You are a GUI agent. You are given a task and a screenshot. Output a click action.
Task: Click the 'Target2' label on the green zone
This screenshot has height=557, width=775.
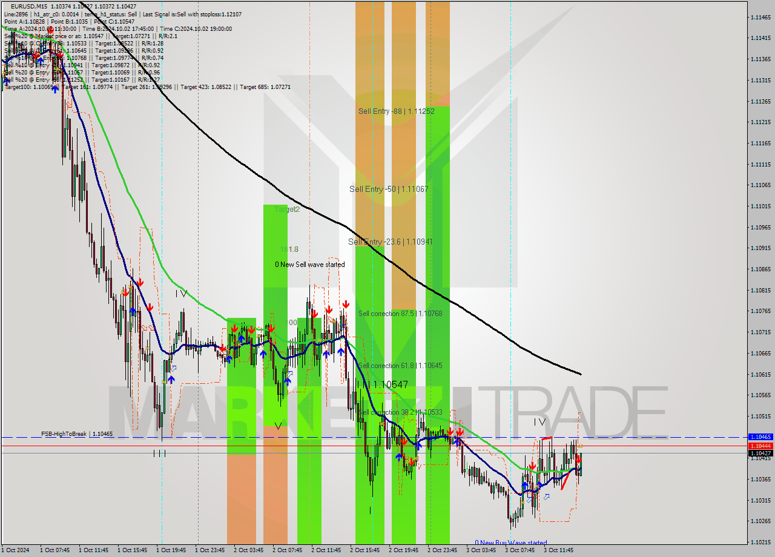point(287,209)
